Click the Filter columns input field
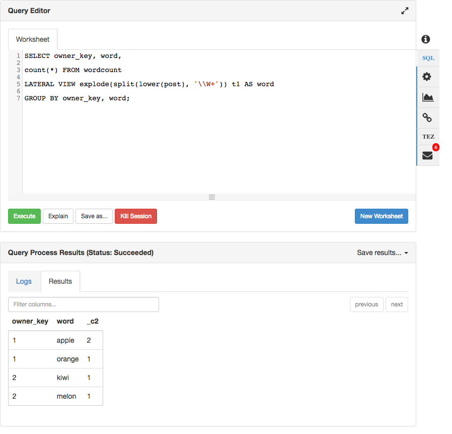The height and width of the screenshot is (434, 452). pos(84,304)
